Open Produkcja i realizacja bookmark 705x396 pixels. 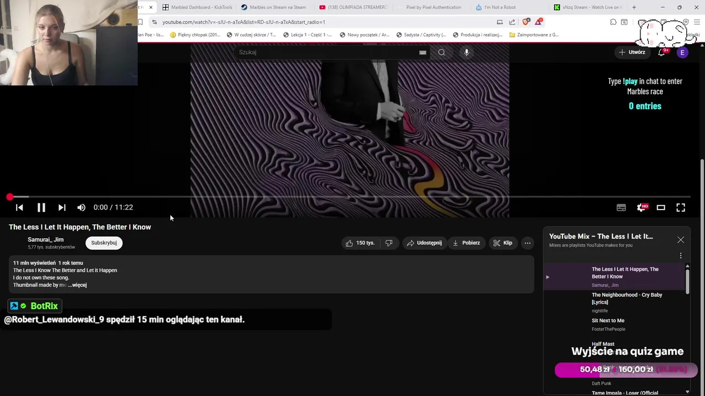click(478, 35)
